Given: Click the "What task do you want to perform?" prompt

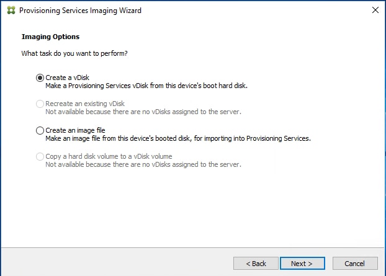Looking at the screenshot, I should pyautogui.click(x=74, y=53).
